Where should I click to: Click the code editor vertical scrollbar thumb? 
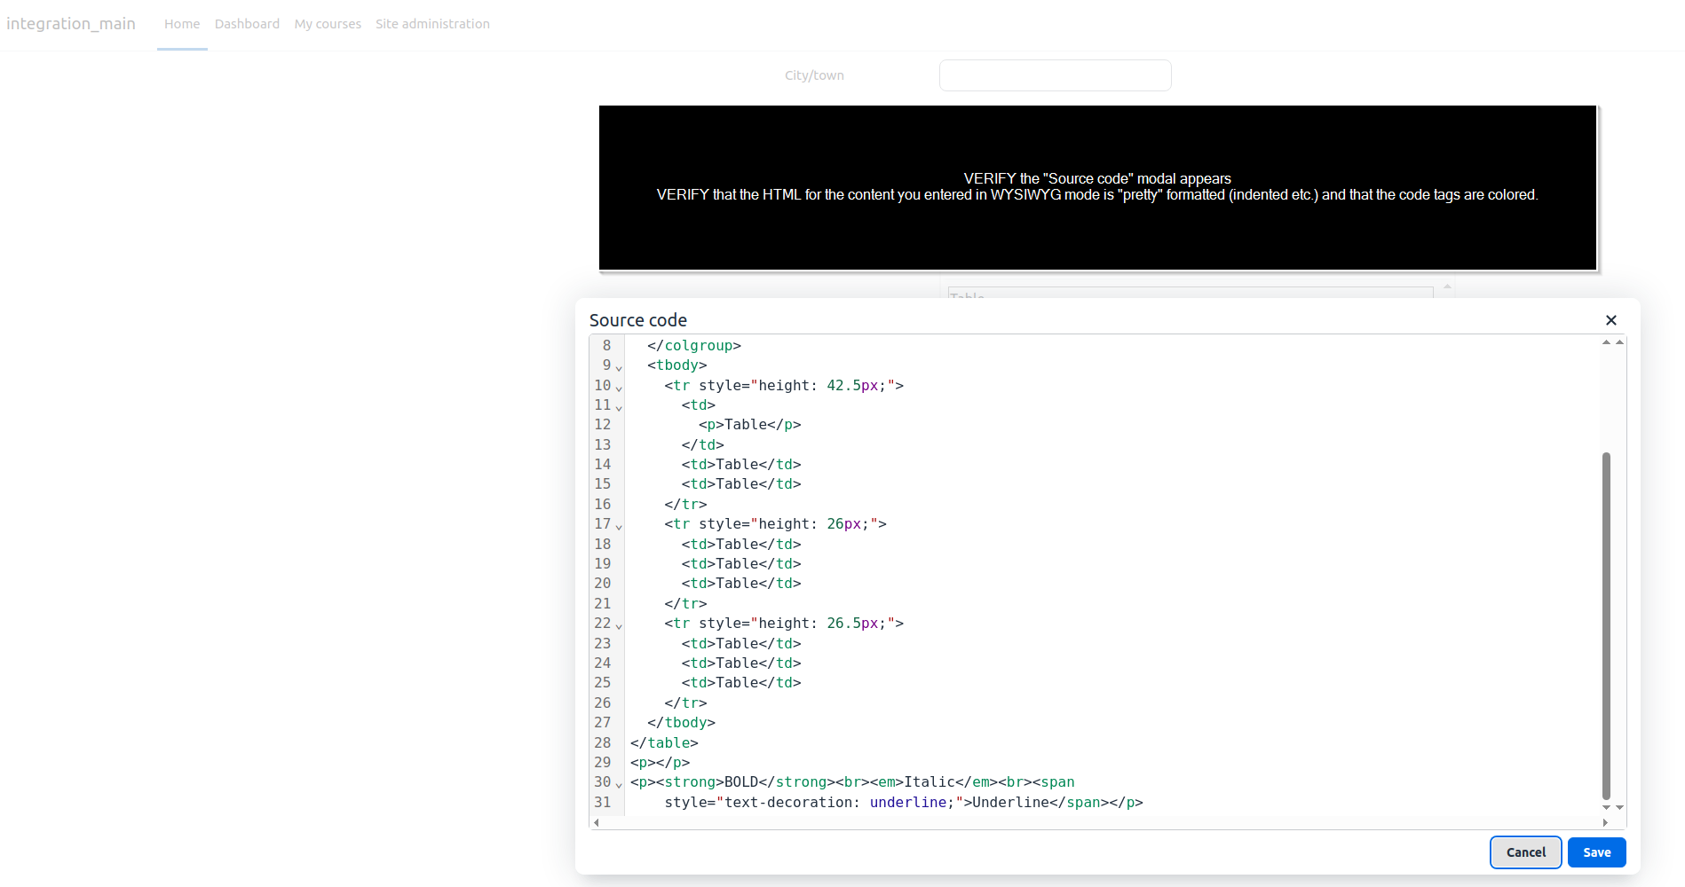tap(1606, 625)
